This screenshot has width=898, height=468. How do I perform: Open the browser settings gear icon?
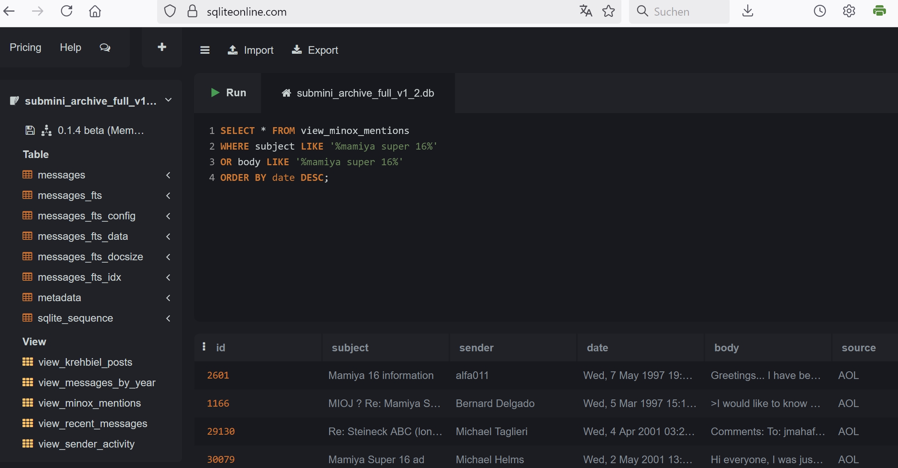[849, 11]
